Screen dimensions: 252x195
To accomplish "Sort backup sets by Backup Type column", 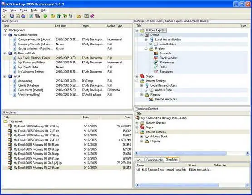I will (x=119, y=26).
